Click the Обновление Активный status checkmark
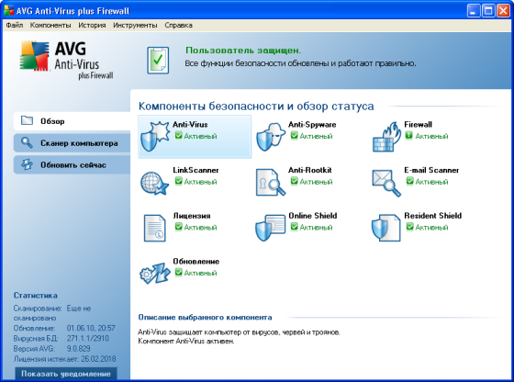Screen dimensions: 514x382 178,272
